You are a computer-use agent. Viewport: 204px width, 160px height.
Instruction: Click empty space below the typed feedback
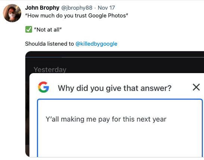point(120,140)
